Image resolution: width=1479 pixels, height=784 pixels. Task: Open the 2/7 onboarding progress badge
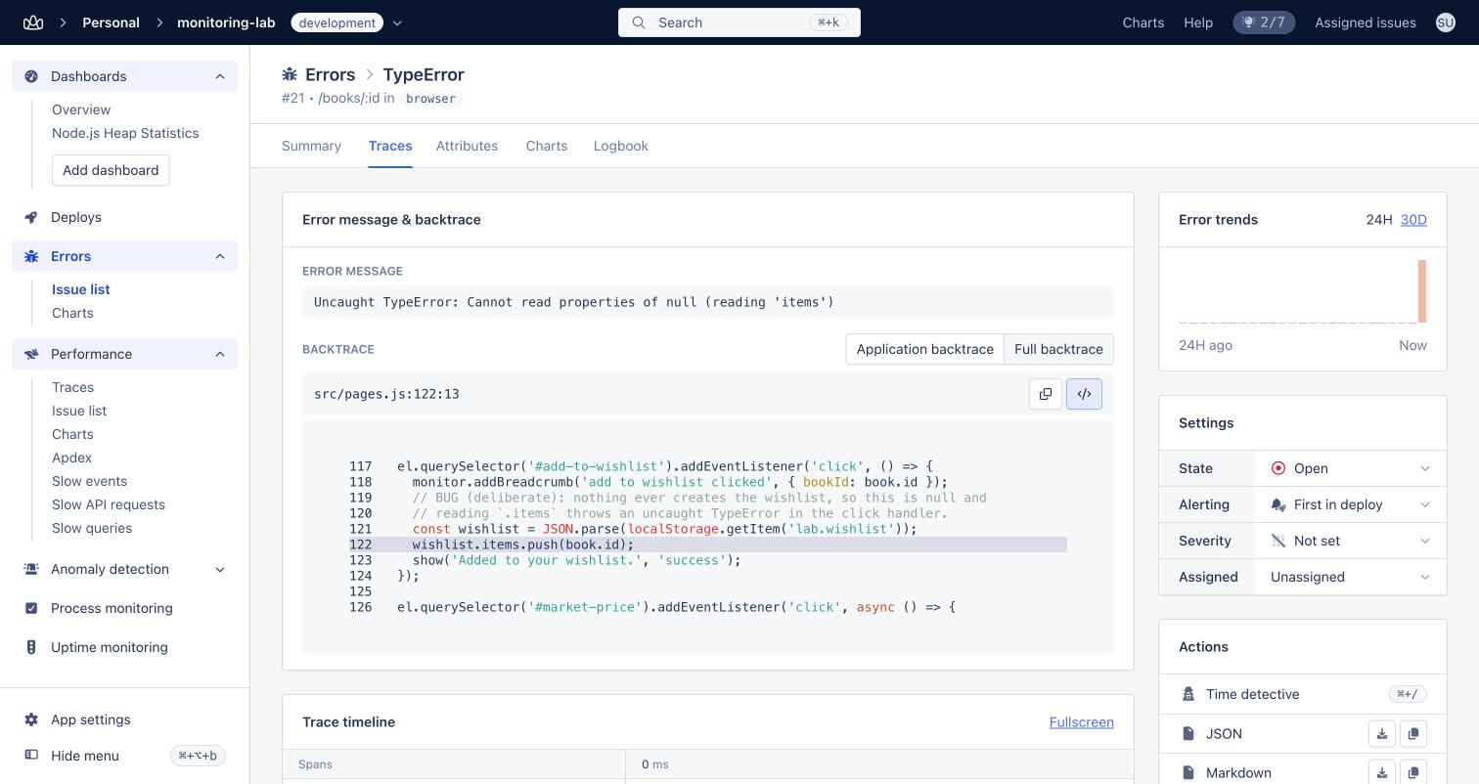[1264, 22]
